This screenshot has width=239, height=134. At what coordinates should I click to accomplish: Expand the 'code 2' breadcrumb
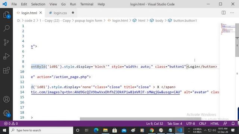coord(30,20)
